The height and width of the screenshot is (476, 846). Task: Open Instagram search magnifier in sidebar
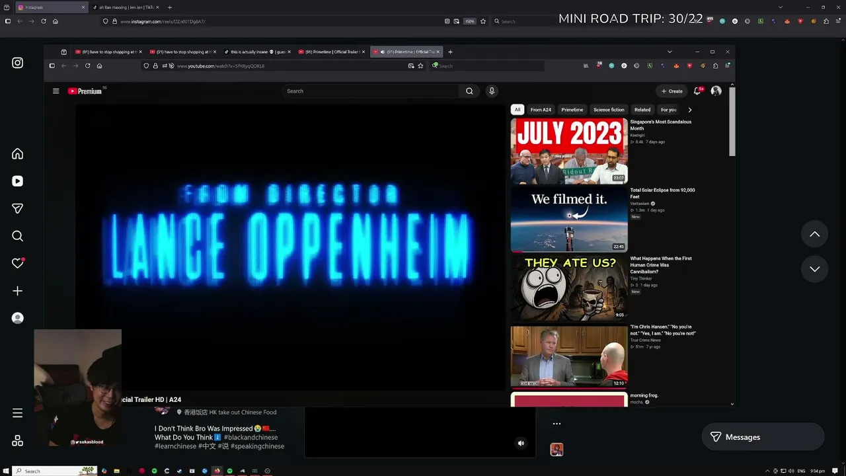click(x=18, y=236)
